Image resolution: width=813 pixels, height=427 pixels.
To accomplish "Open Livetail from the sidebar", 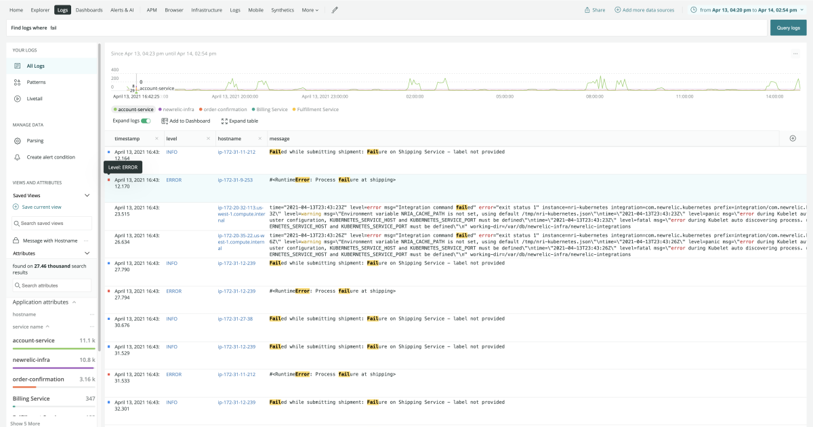I will click(x=18, y=98).
